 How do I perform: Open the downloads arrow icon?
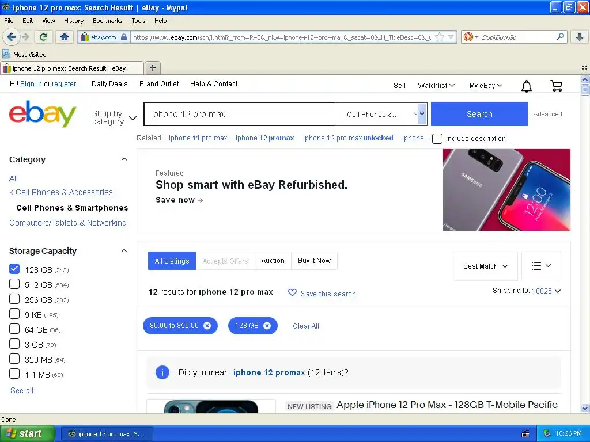pos(580,36)
